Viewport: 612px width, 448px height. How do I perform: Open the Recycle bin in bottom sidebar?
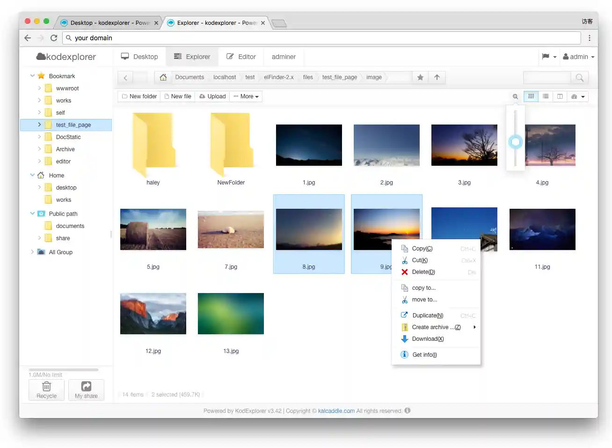[x=46, y=389]
